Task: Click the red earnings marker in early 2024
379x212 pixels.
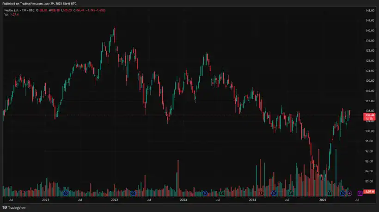Action: [x=262, y=193]
